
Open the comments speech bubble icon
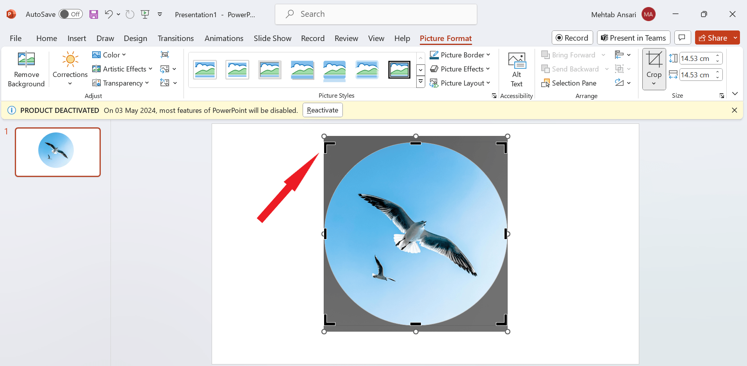(x=682, y=38)
